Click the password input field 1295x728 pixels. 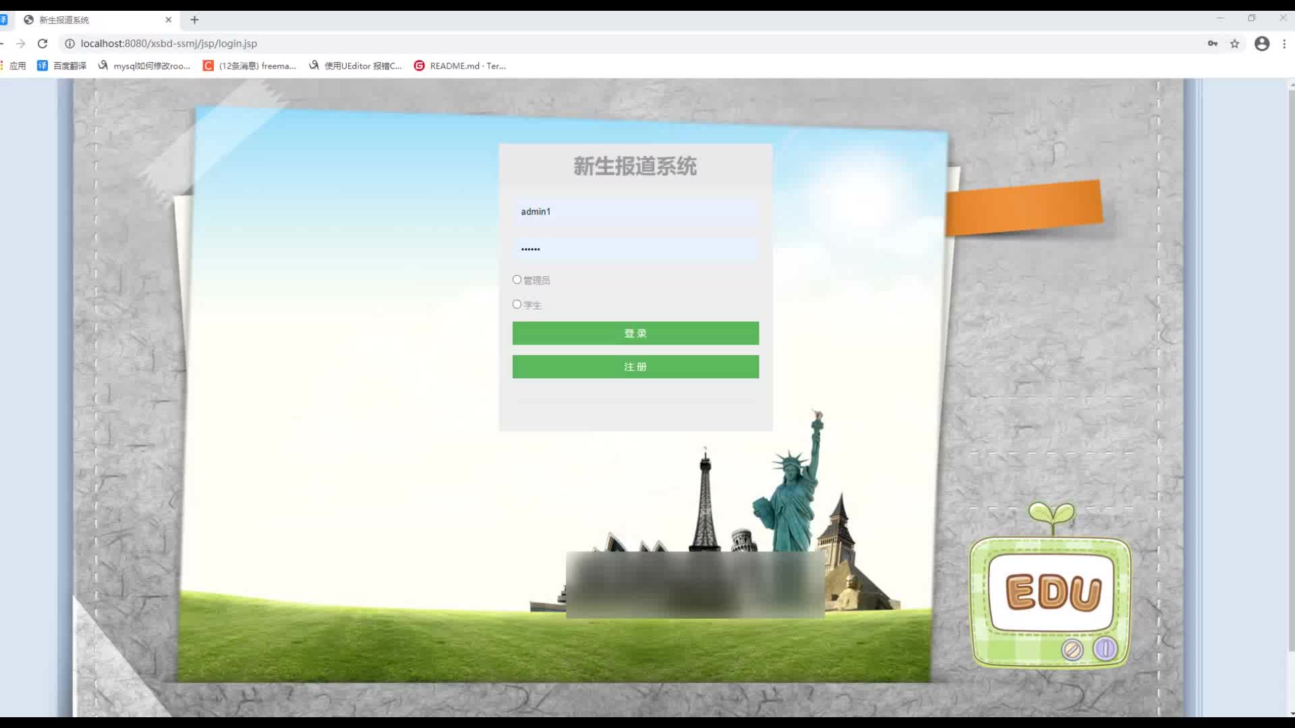point(635,249)
